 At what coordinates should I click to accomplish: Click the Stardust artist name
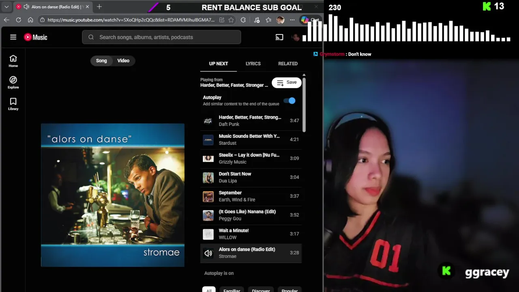coord(227,143)
